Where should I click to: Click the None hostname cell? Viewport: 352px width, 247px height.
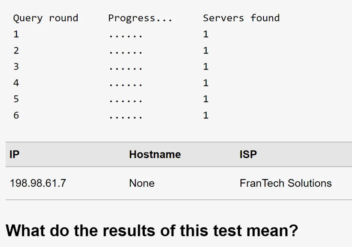[x=142, y=183]
